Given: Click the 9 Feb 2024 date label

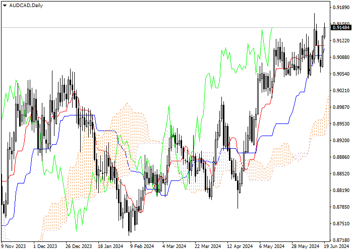Looking at the screenshot, I should [x=142, y=246].
